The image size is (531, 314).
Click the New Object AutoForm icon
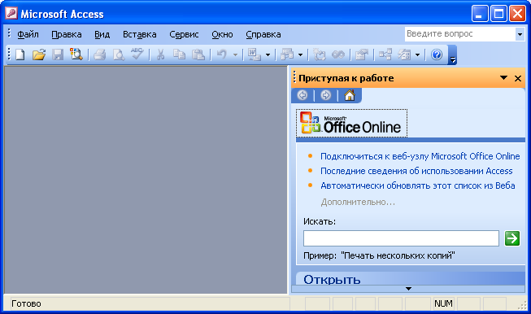click(404, 55)
